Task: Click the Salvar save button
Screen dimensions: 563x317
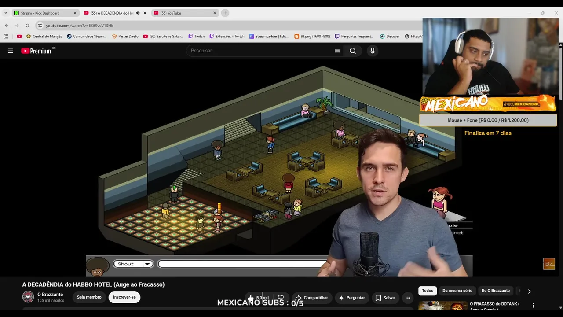Action: coord(385,298)
